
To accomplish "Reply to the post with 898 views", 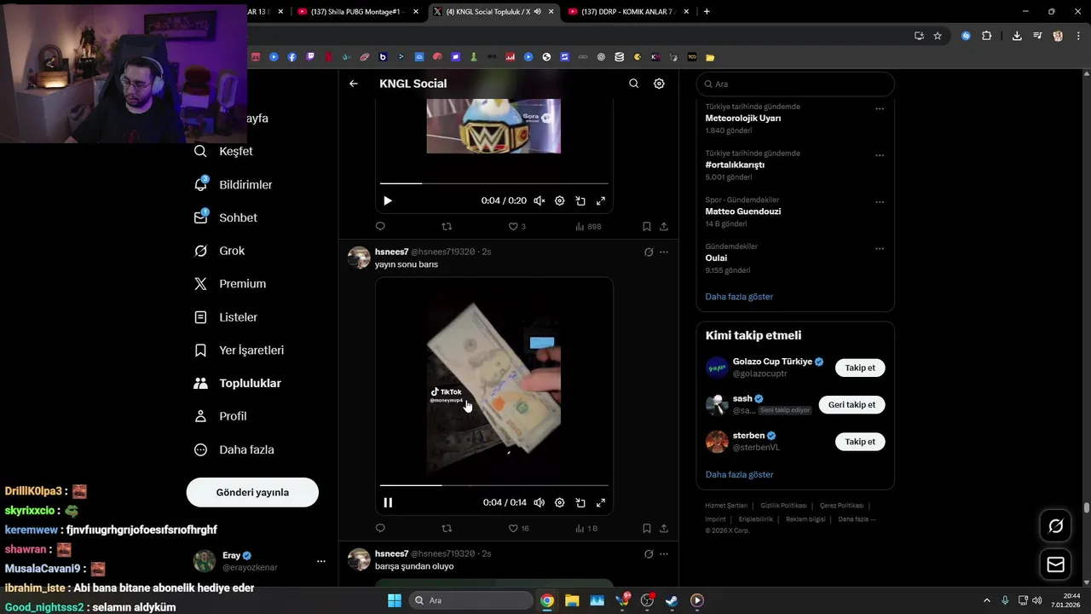I will click(380, 227).
